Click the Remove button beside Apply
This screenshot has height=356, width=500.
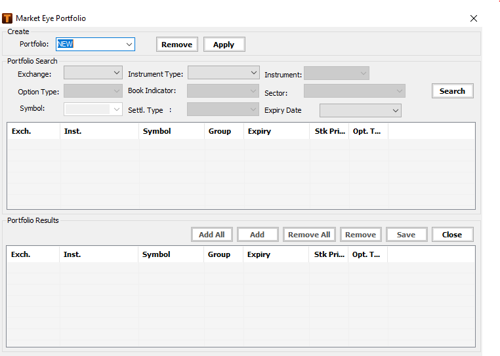click(x=177, y=45)
